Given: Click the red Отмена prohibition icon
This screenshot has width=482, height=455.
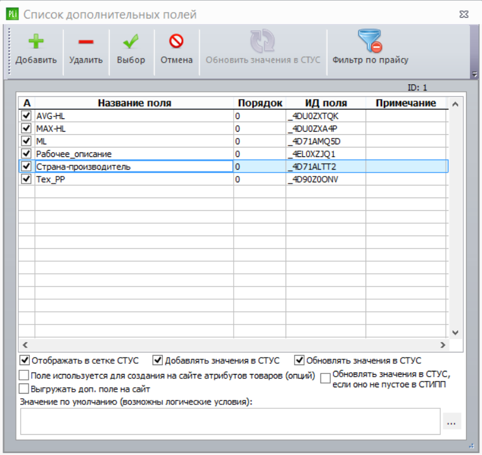Looking at the screenshot, I should click(x=176, y=41).
